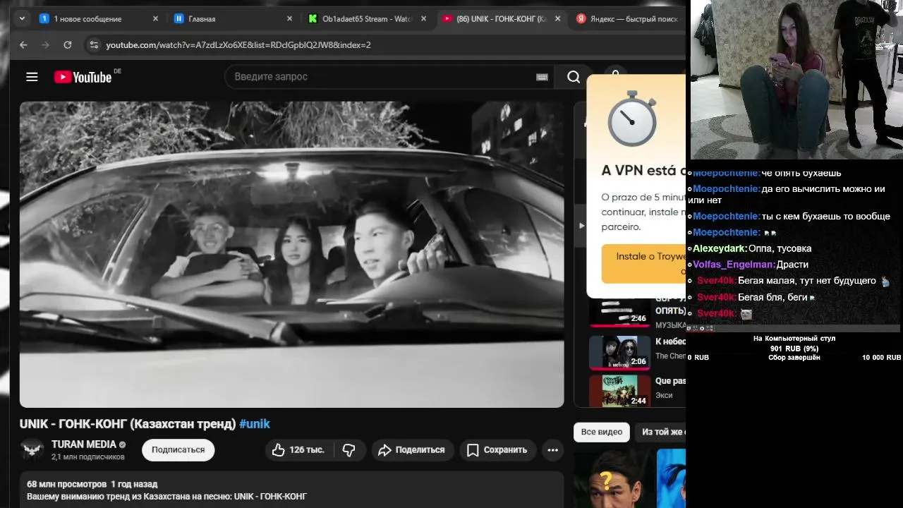Close the Ob1adaet65 Stream tab
Screen dimensions: 903x508
click(x=423, y=19)
